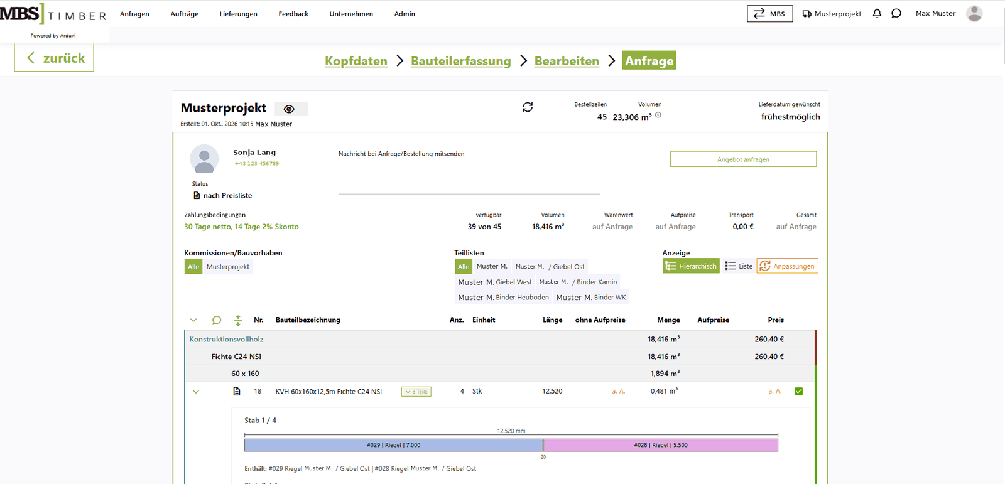Open the Anpassungen button
1005x484 pixels.
pos(788,266)
